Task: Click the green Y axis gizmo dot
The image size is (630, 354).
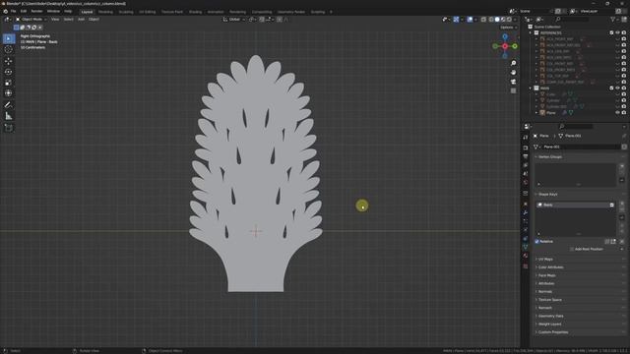Action: pos(515,46)
